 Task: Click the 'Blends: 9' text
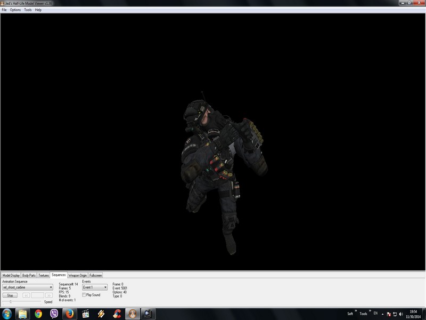[64, 296]
